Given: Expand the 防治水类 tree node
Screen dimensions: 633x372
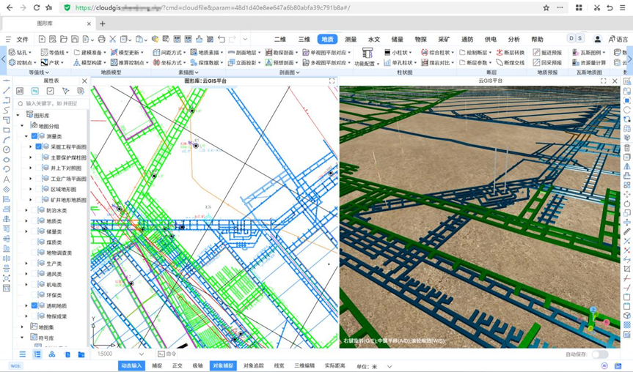Looking at the screenshot, I should click(x=26, y=210).
